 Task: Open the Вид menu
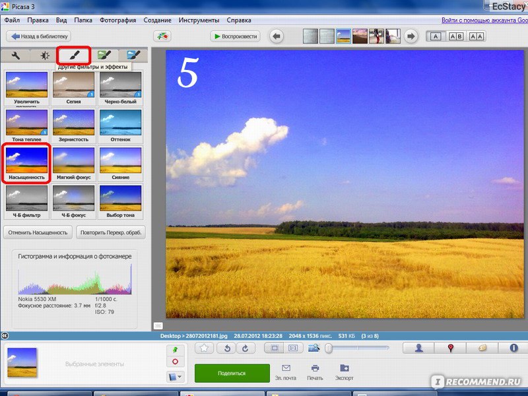click(x=61, y=20)
